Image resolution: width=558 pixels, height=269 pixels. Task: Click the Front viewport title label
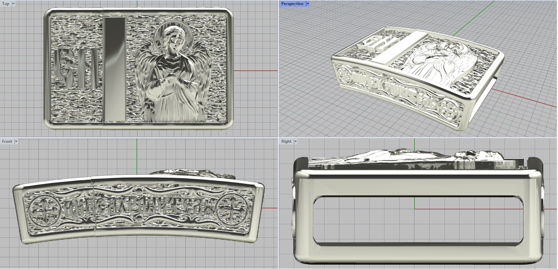point(7,141)
